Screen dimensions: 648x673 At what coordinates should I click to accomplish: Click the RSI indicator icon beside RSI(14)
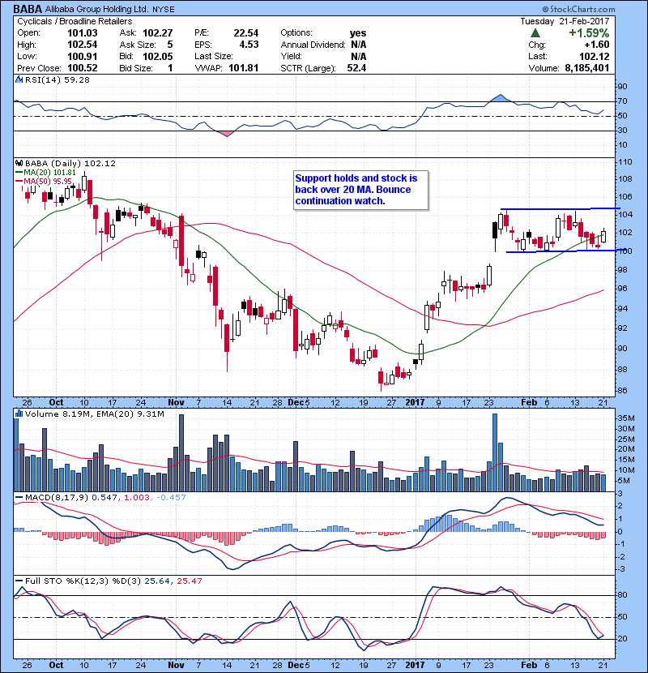tap(19, 79)
